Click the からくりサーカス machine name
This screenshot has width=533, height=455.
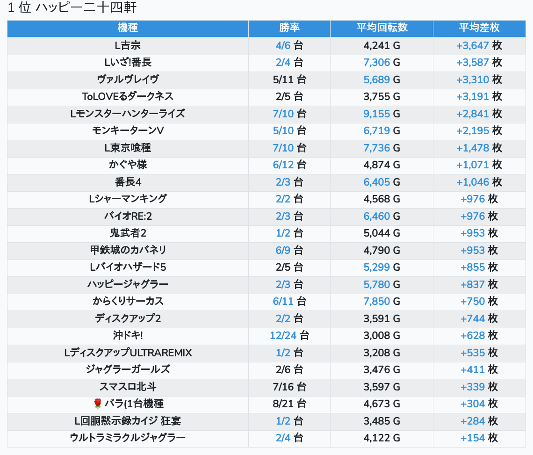point(128,301)
